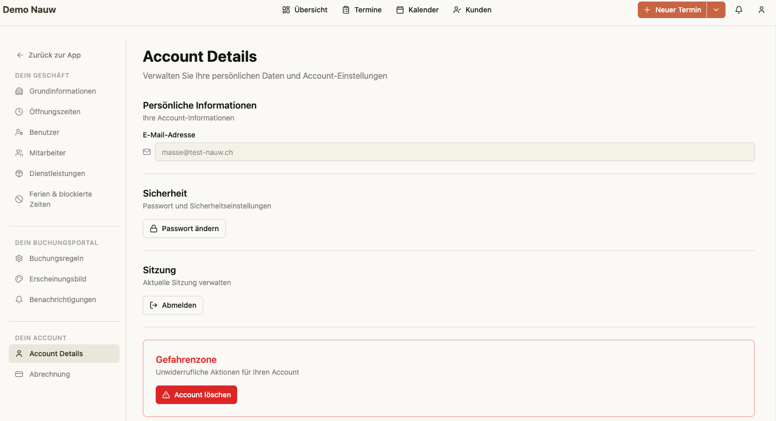Open Kalender in the top navigation
Screen dimensions: 776x421
[x=418, y=10]
